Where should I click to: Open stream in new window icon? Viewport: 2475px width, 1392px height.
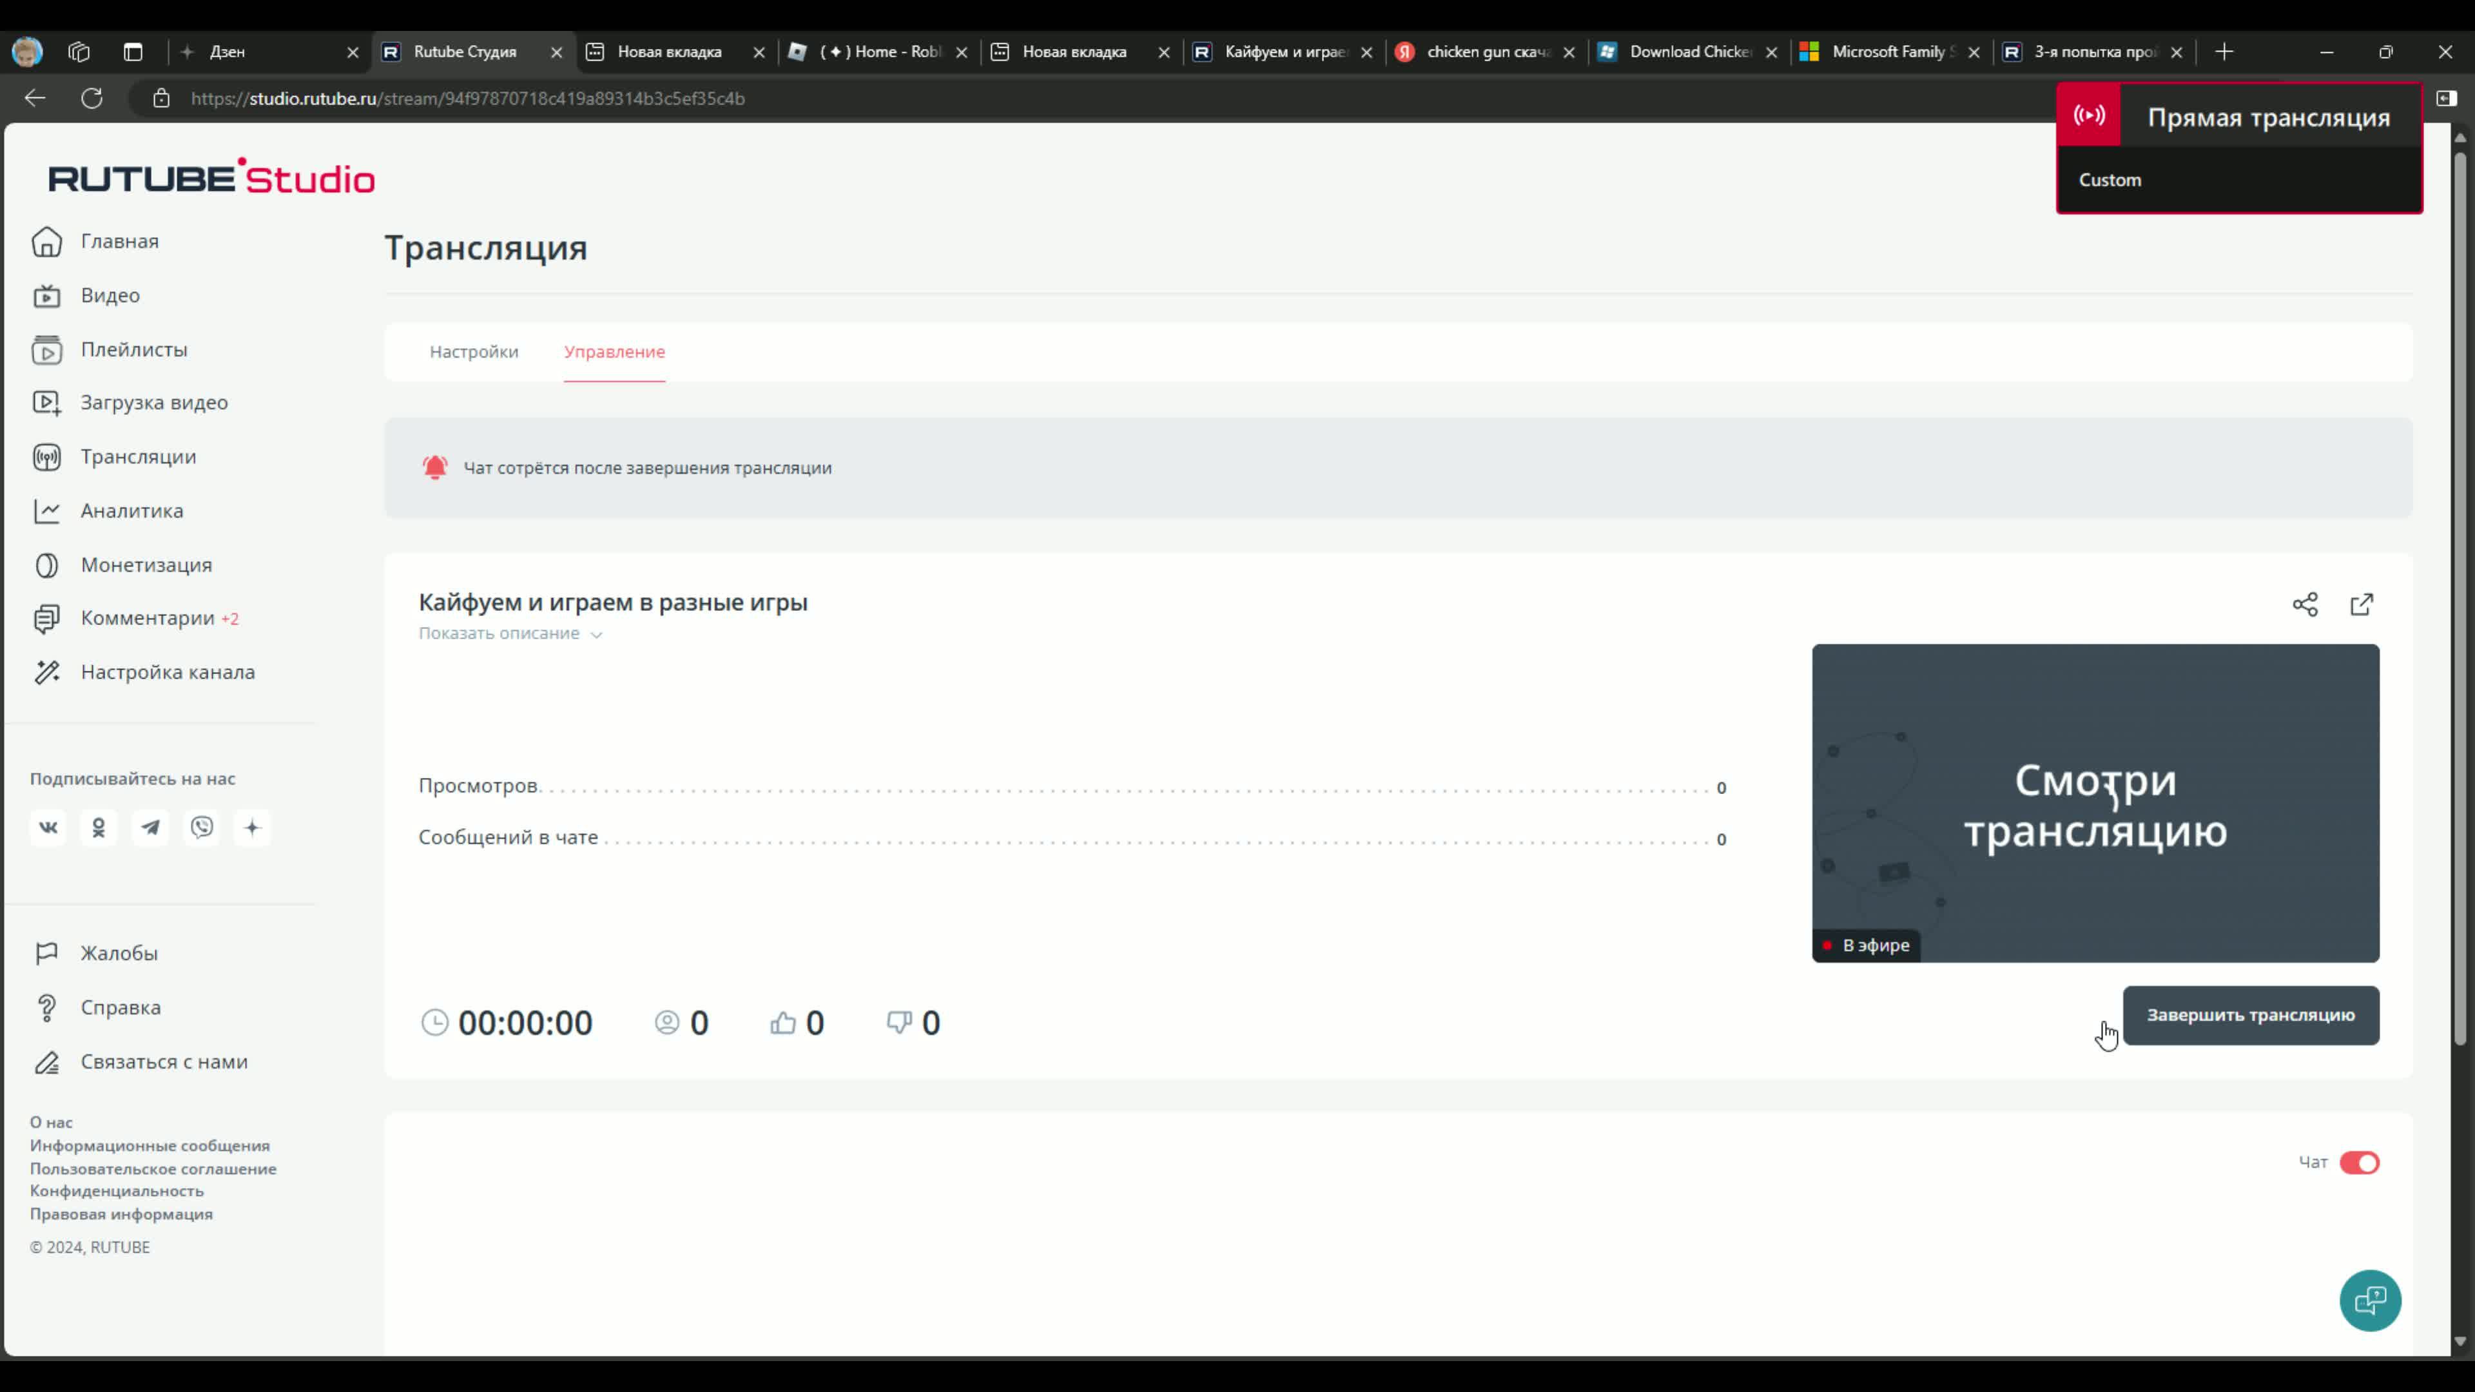(x=2362, y=604)
